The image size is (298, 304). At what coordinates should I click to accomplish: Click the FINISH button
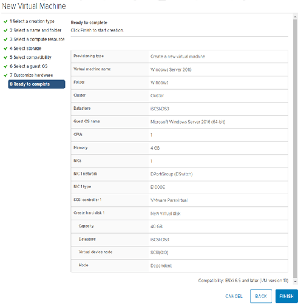pyautogui.click(x=286, y=296)
